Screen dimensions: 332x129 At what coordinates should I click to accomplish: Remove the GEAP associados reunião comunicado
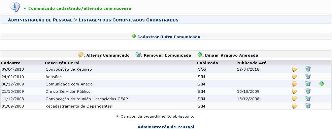click(x=308, y=99)
